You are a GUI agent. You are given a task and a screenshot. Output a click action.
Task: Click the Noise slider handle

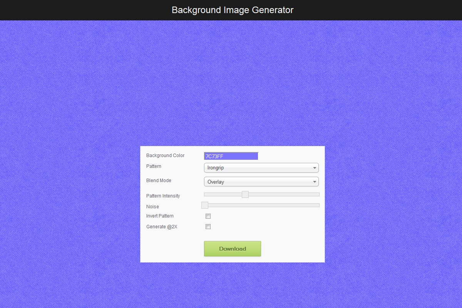tap(205, 205)
